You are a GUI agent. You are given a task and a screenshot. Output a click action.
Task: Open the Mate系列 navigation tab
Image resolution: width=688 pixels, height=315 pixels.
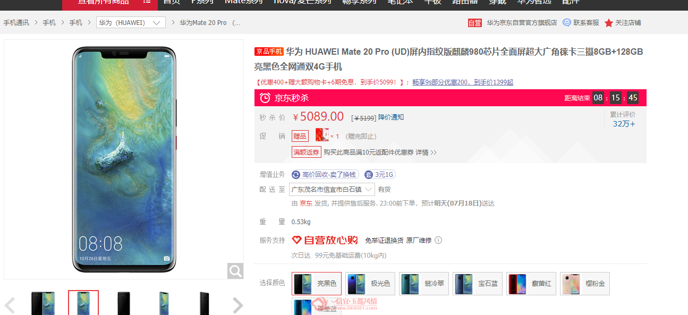243,2
